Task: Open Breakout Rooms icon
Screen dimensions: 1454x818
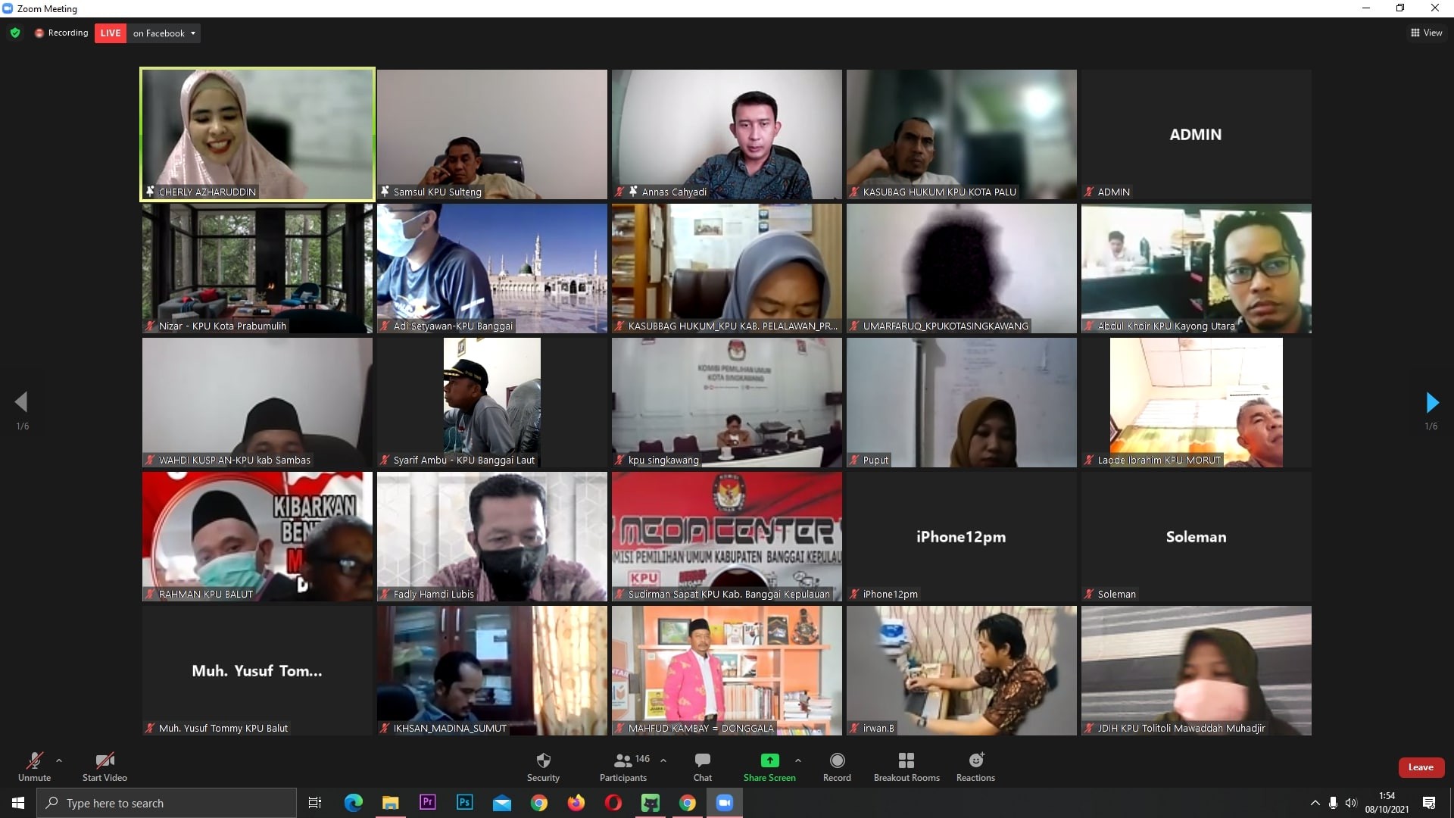Action: pyautogui.click(x=906, y=760)
